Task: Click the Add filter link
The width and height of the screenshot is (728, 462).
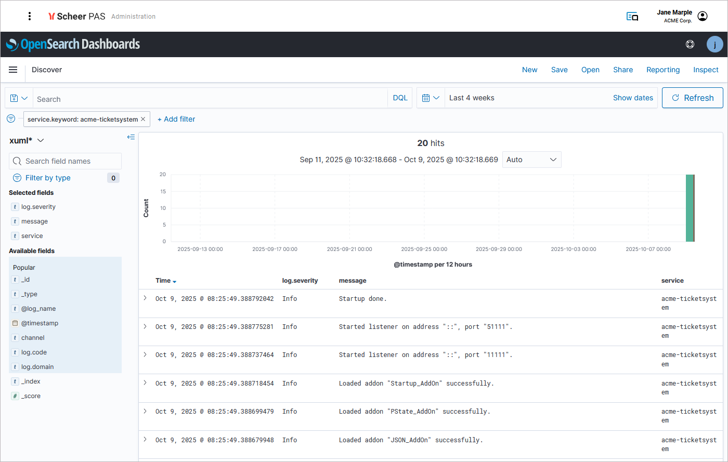Action: tap(176, 119)
